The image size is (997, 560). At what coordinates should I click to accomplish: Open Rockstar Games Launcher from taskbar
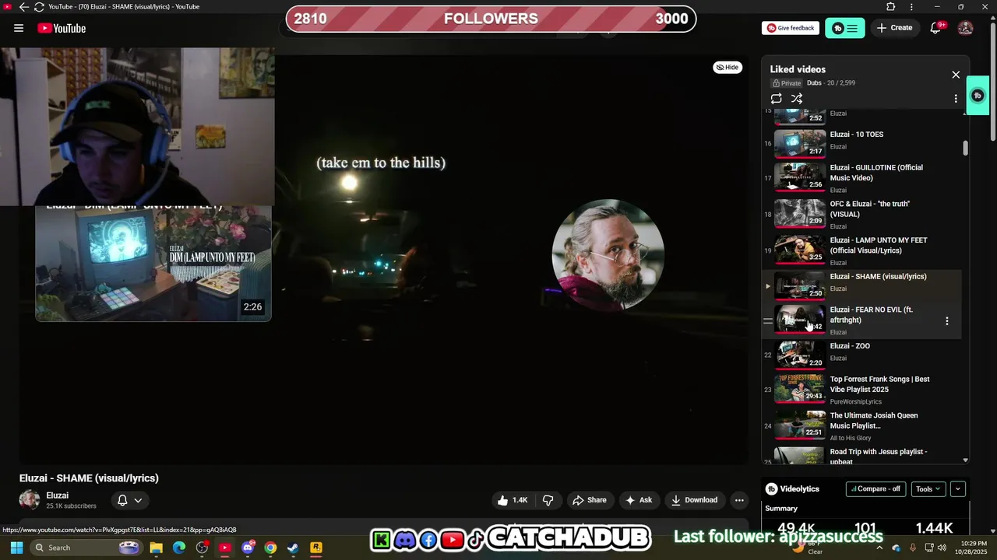point(315,548)
